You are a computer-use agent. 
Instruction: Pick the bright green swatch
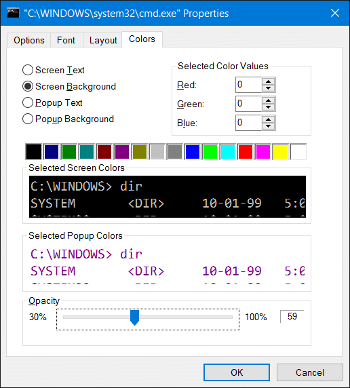[210, 152]
